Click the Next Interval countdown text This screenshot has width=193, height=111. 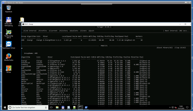coord(177,31)
